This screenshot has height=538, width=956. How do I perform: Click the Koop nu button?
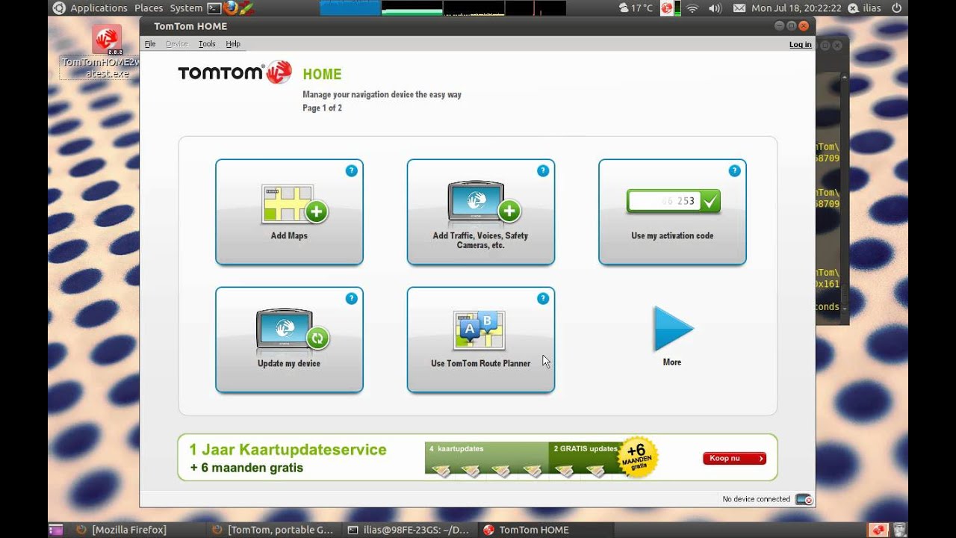click(x=734, y=458)
